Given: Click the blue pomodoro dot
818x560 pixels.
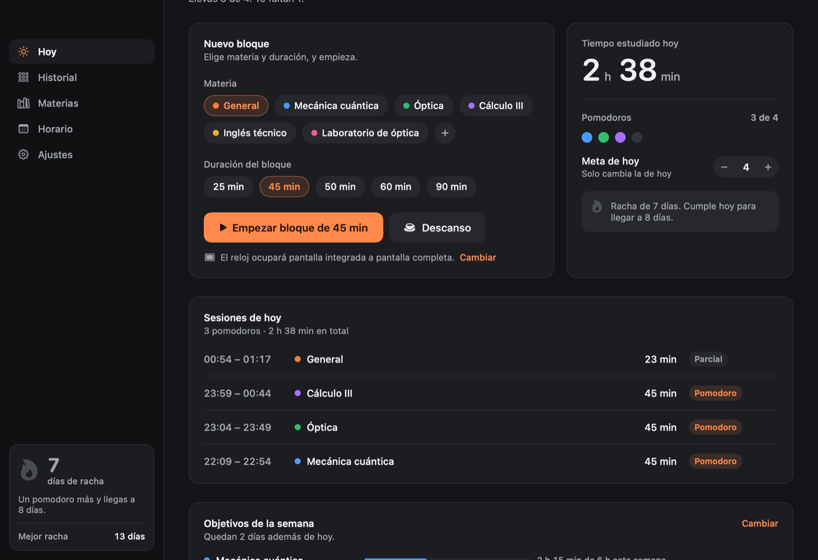Looking at the screenshot, I should coord(587,137).
